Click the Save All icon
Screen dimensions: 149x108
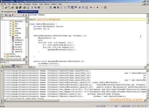pos(20,7)
